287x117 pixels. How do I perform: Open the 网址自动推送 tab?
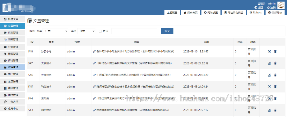tap(233, 13)
